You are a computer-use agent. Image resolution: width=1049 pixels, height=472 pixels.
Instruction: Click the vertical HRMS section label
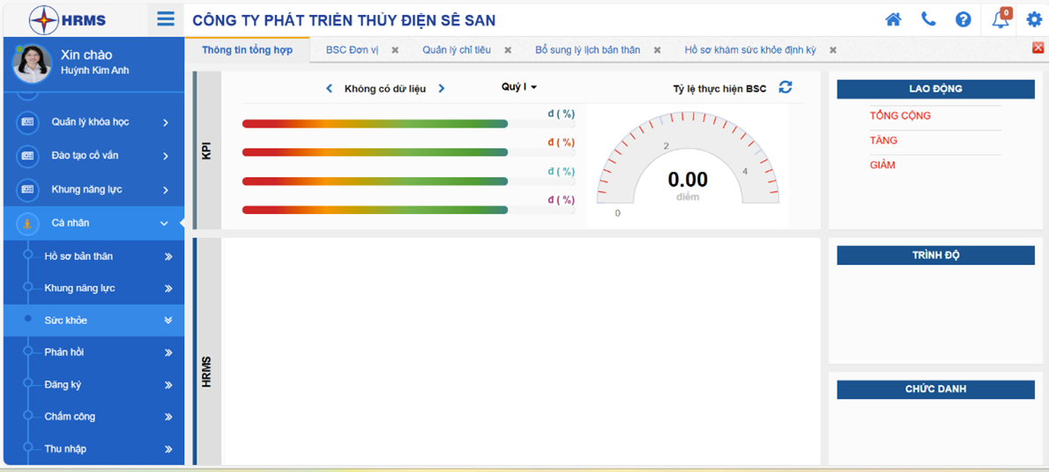pyautogui.click(x=206, y=372)
